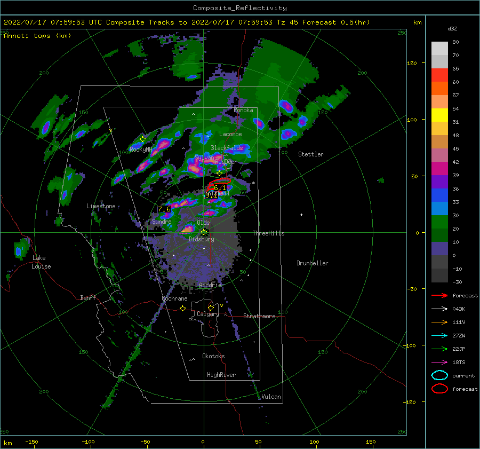Select the 6.1 storm top annotation
This screenshot has height=449, width=480.
click(220, 187)
